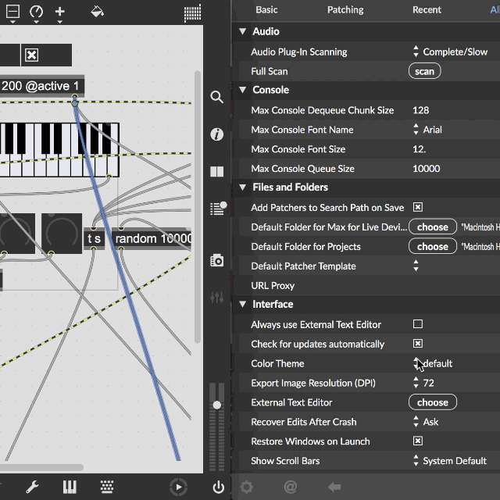500x500 pixels.
Task: Click the search magnifier icon in sidebar
Action: tap(217, 97)
